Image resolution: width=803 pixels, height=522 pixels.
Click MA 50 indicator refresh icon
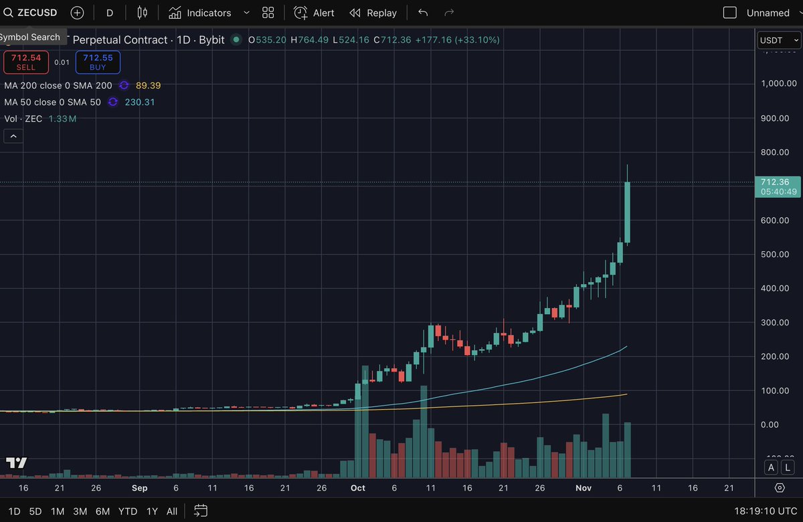pos(112,102)
